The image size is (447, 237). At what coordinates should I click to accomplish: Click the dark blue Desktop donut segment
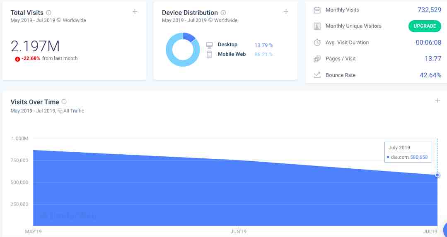188,37
